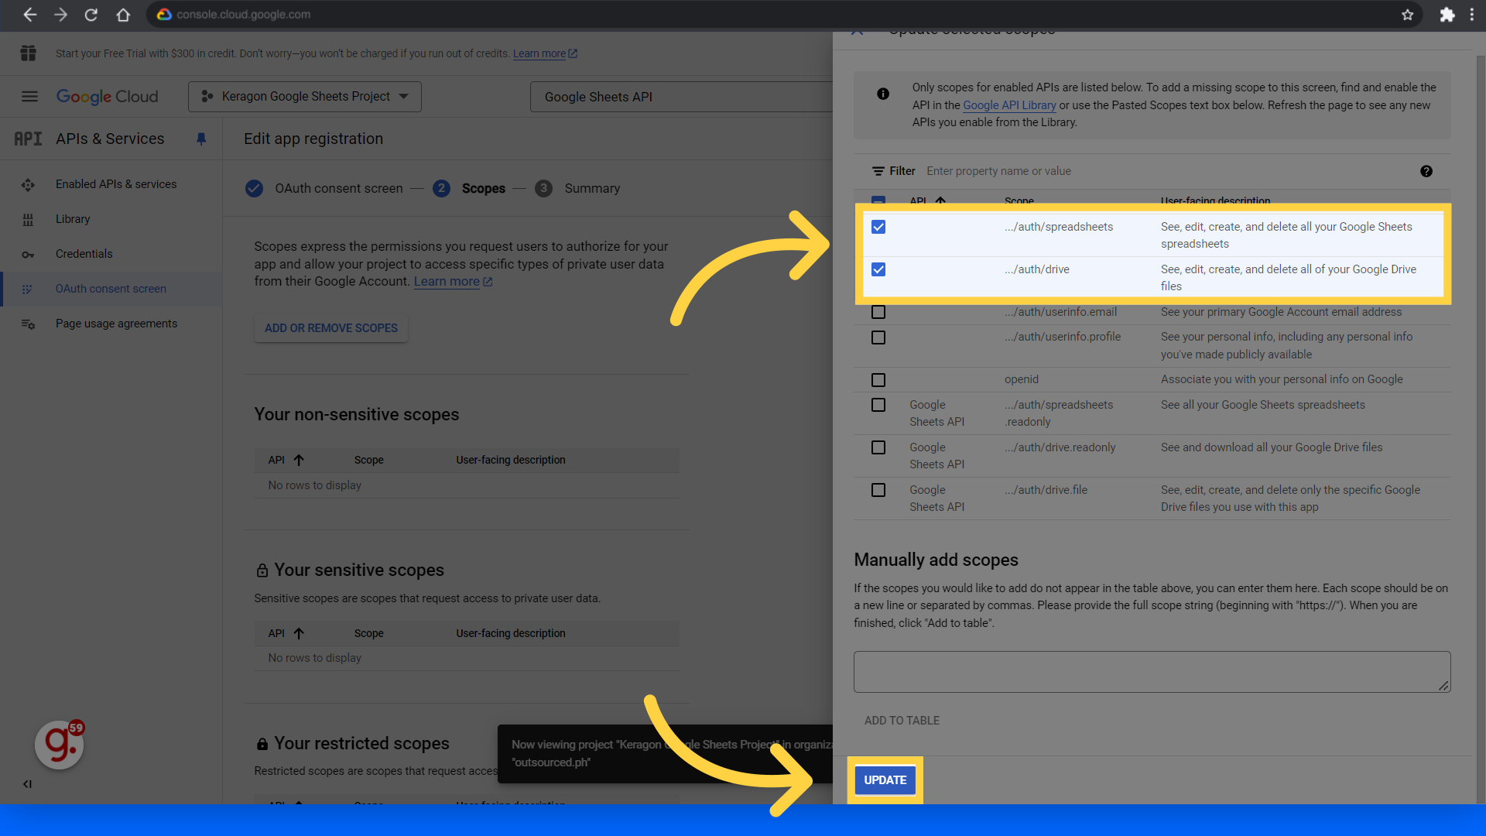Image resolution: width=1486 pixels, height=836 pixels.
Task: Click the OAuth consent screen icon
Action: (28, 290)
